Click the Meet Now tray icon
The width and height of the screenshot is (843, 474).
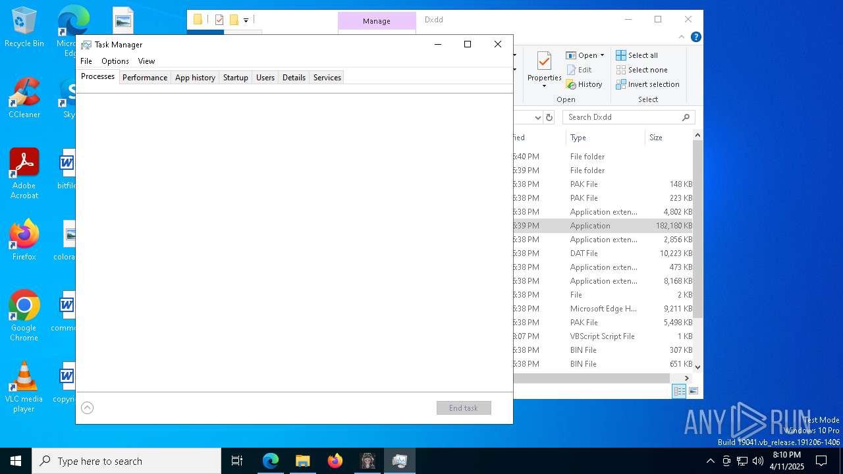point(726,461)
